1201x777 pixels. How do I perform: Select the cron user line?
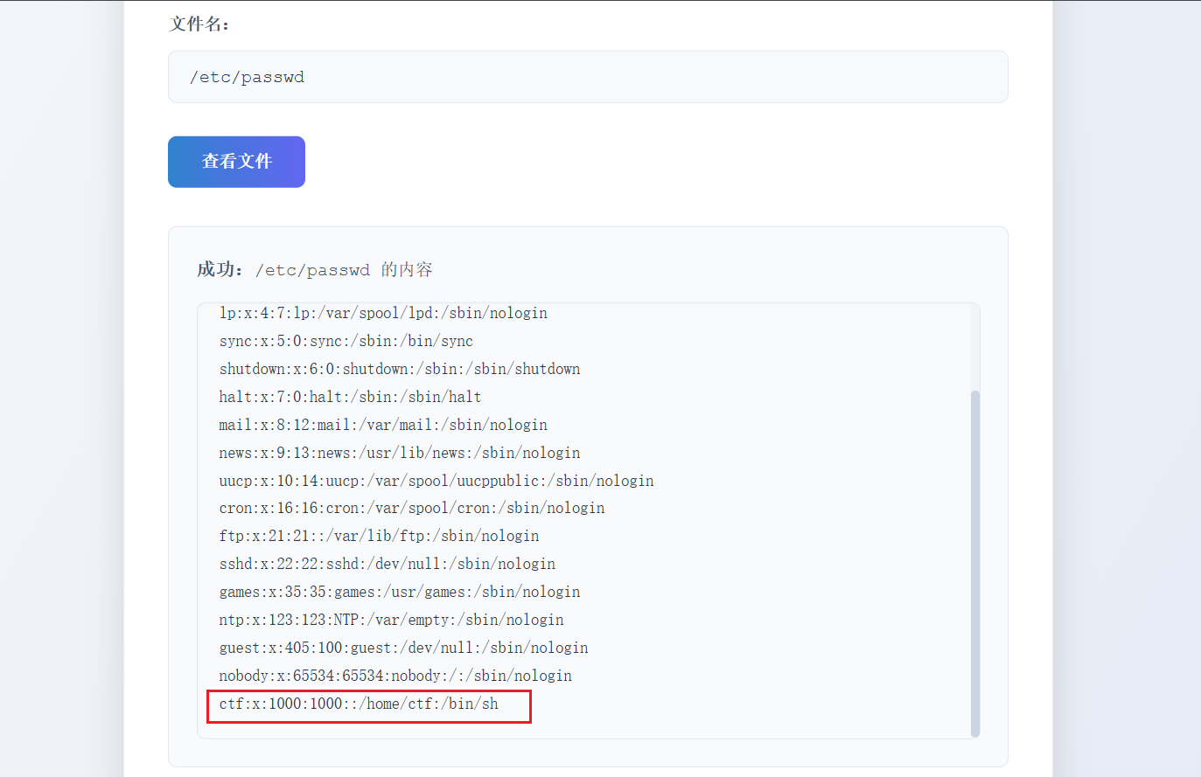[411, 508]
